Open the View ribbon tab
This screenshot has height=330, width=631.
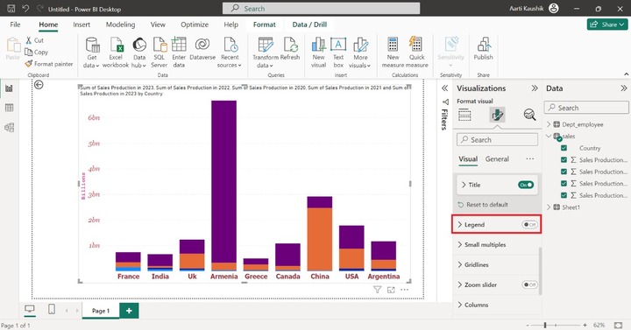[158, 25]
